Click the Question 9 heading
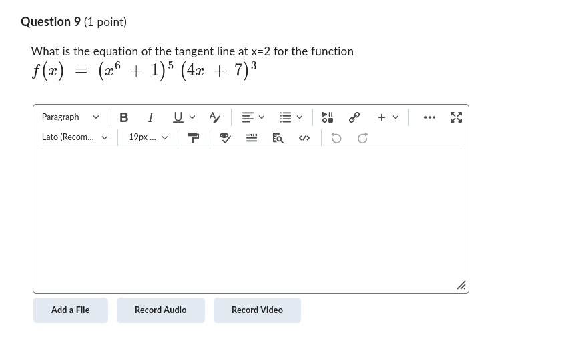This screenshot has width=566, height=339. click(73, 22)
